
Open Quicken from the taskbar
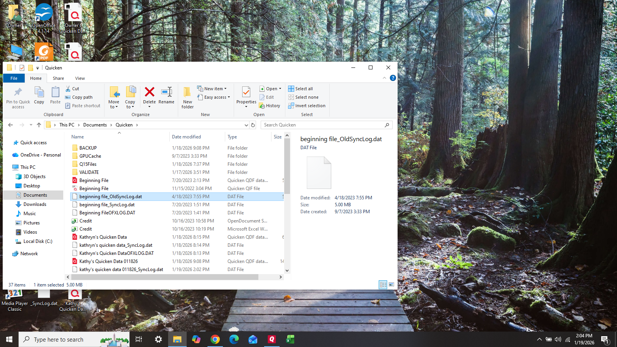pyautogui.click(x=272, y=339)
